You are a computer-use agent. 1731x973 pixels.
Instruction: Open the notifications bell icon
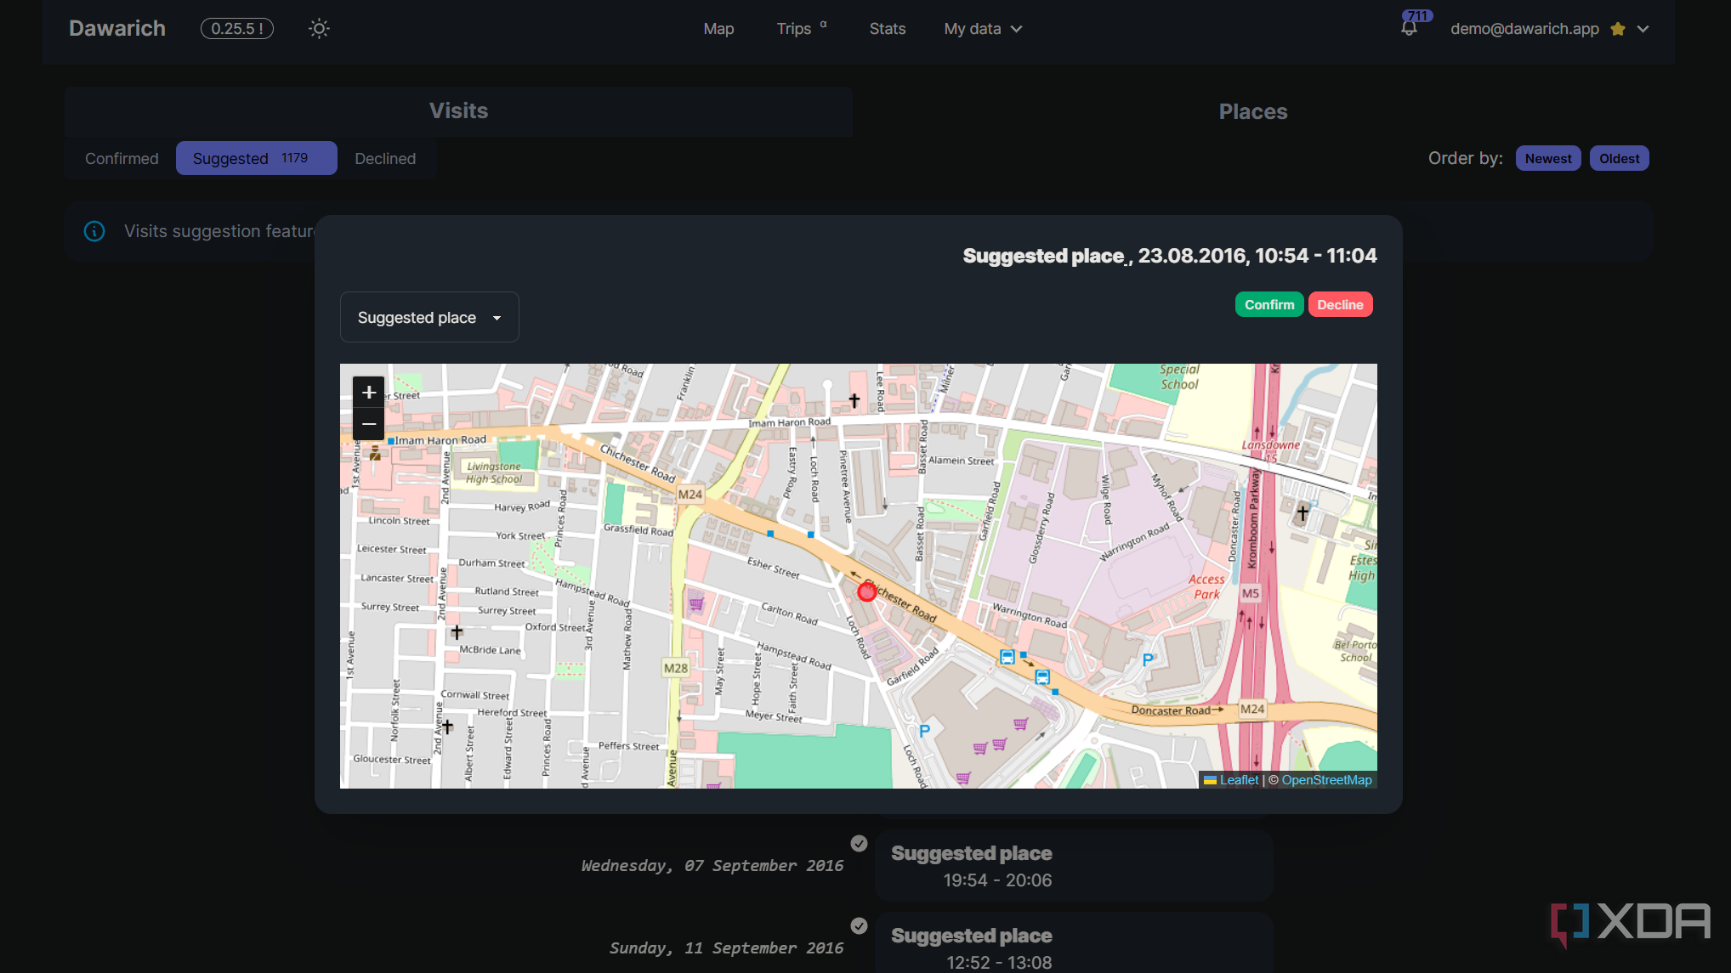point(1409,28)
